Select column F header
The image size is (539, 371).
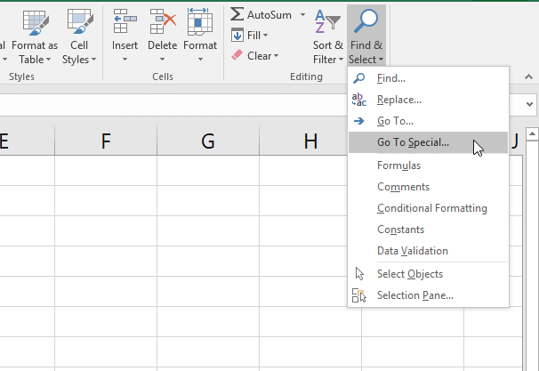(106, 141)
